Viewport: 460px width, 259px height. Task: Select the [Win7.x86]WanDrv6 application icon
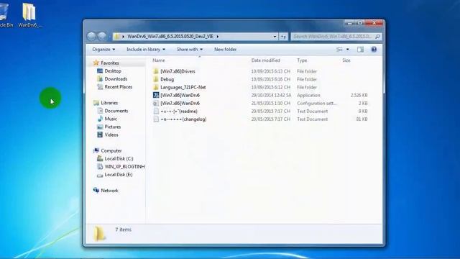(156, 95)
